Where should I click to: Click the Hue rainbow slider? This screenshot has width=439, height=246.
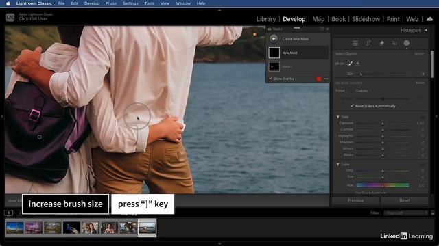(383, 185)
